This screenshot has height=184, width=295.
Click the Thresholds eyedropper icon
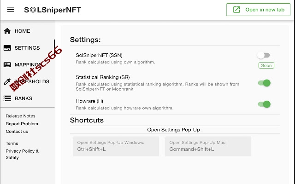(7, 81)
